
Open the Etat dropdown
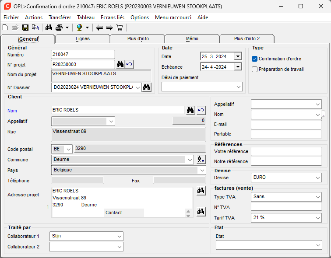coord(318,245)
